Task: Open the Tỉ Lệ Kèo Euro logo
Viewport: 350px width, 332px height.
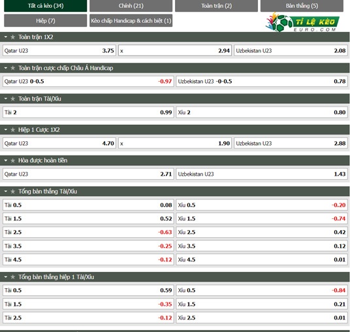Action: (x=302, y=22)
